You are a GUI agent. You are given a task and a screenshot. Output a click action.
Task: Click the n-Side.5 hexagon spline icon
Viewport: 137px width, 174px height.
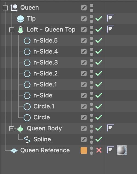[27, 41]
